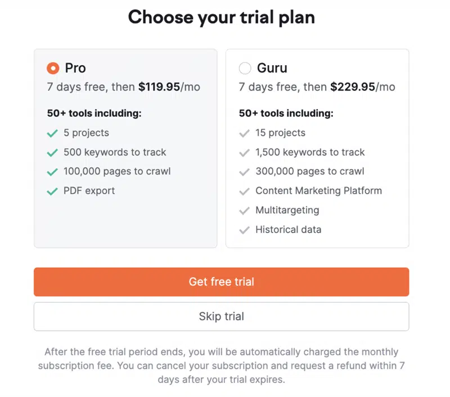The image size is (450, 397).
Task: Click gray checkmark beside 300,000 pages to crawl
Action: point(244,172)
